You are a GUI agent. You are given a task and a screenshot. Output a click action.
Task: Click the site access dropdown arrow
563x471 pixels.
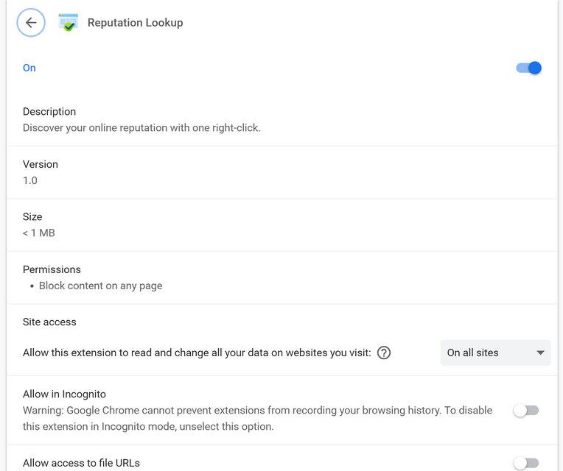(x=540, y=353)
